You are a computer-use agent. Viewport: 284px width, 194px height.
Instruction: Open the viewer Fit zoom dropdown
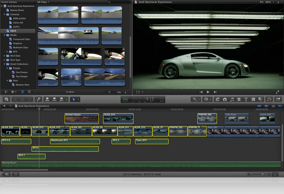267,2
